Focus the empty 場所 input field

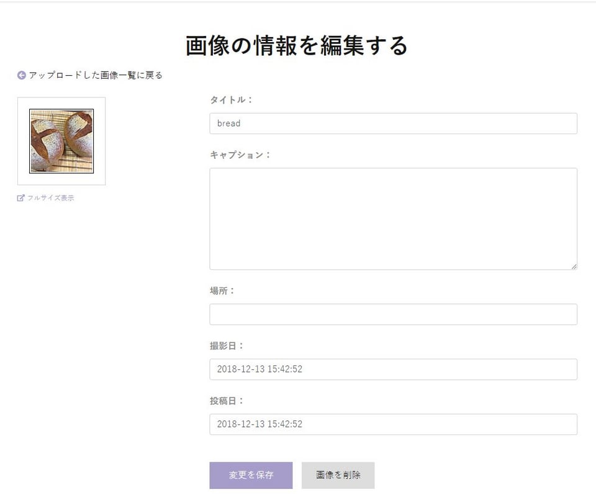[x=393, y=314]
